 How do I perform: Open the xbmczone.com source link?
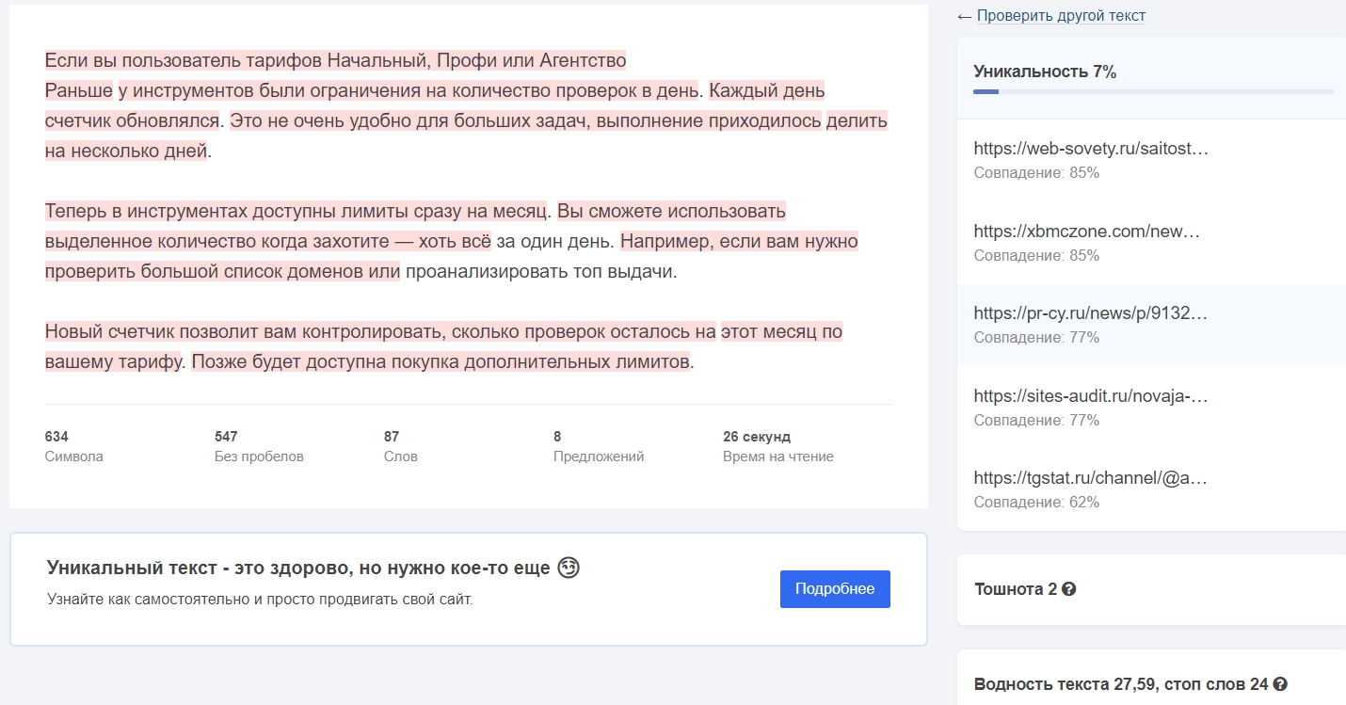(1088, 230)
